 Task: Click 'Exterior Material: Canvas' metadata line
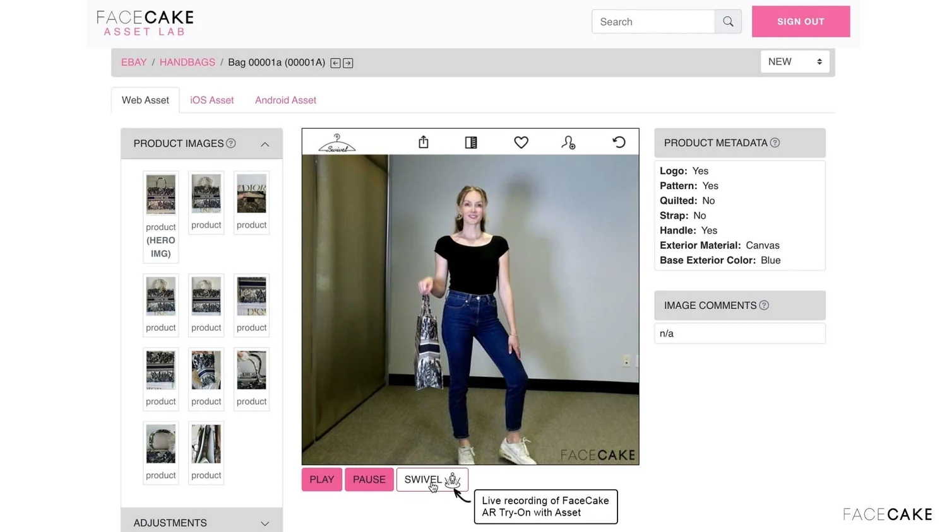click(x=720, y=245)
